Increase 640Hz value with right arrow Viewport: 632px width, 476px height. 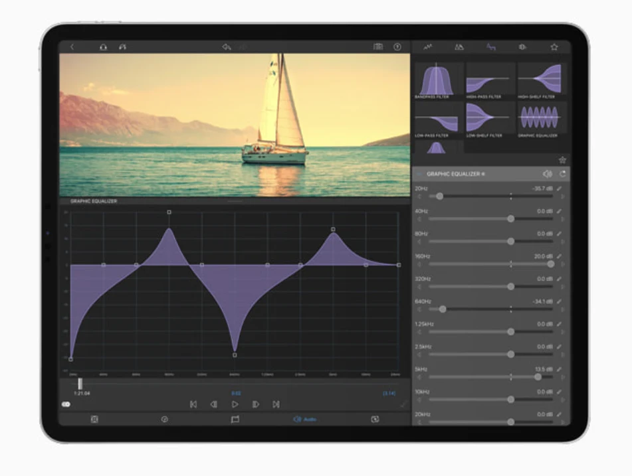(x=563, y=309)
